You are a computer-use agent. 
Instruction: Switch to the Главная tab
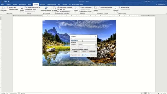coord(9,5)
